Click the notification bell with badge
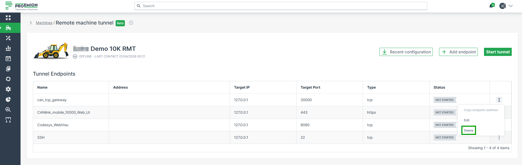The height and width of the screenshot is (165, 522). [491, 6]
